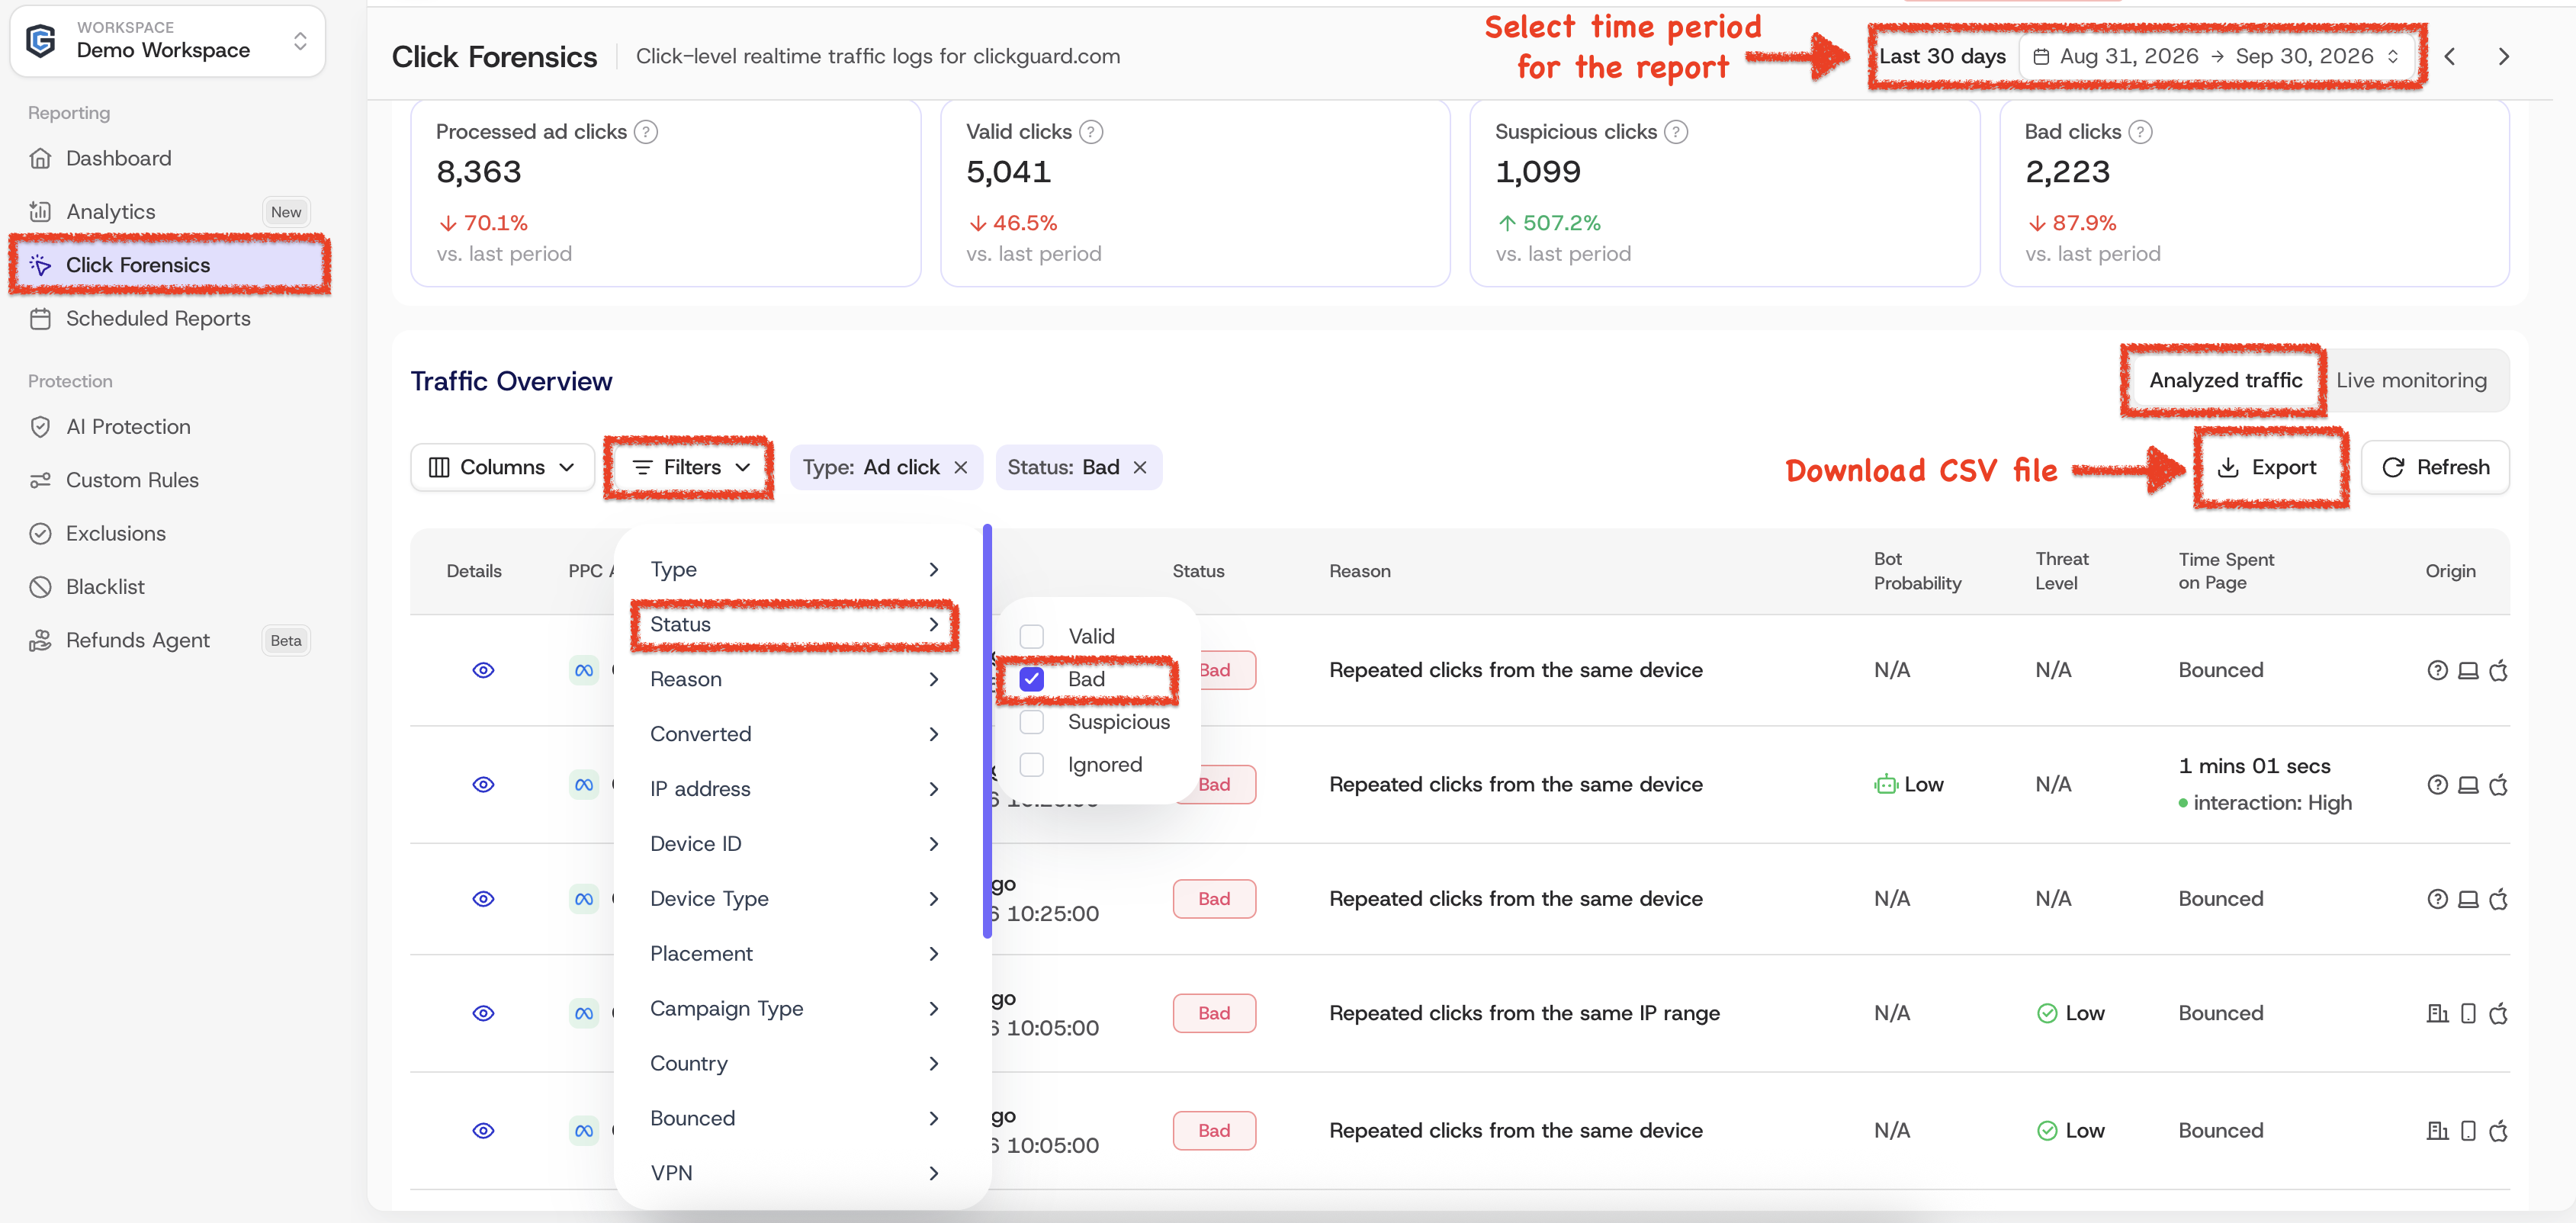Image resolution: width=2576 pixels, height=1223 pixels.
Task: Click the Bot Probability column header
Action: coord(1917,571)
